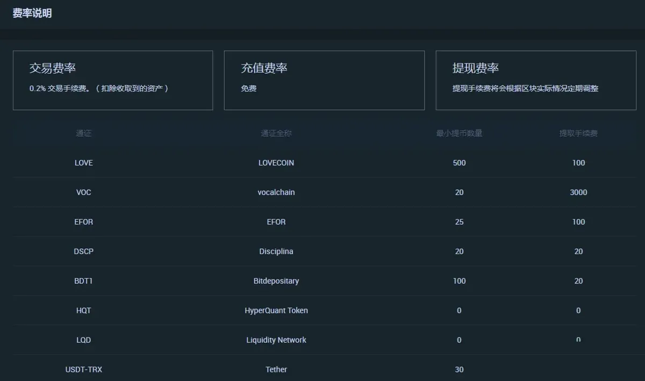
Task: Click the 通证 column header
Action: coord(84,133)
